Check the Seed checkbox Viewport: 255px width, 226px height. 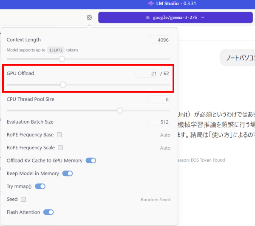pyautogui.click(x=23, y=200)
